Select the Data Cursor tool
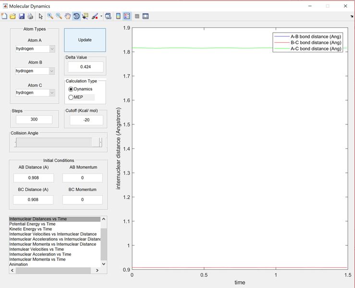Image resolution: width=355 pixels, height=288 pixels. point(86,16)
